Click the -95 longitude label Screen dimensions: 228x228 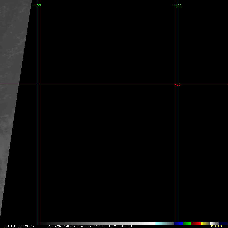point(37,5)
